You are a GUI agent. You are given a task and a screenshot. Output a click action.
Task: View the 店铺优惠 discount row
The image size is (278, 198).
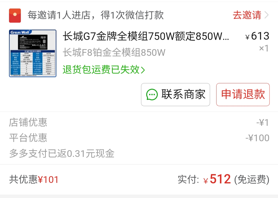pos(139,122)
